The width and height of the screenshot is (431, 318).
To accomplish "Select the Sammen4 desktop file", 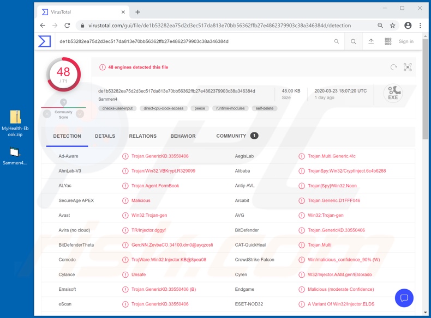I will [x=15, y=156].
